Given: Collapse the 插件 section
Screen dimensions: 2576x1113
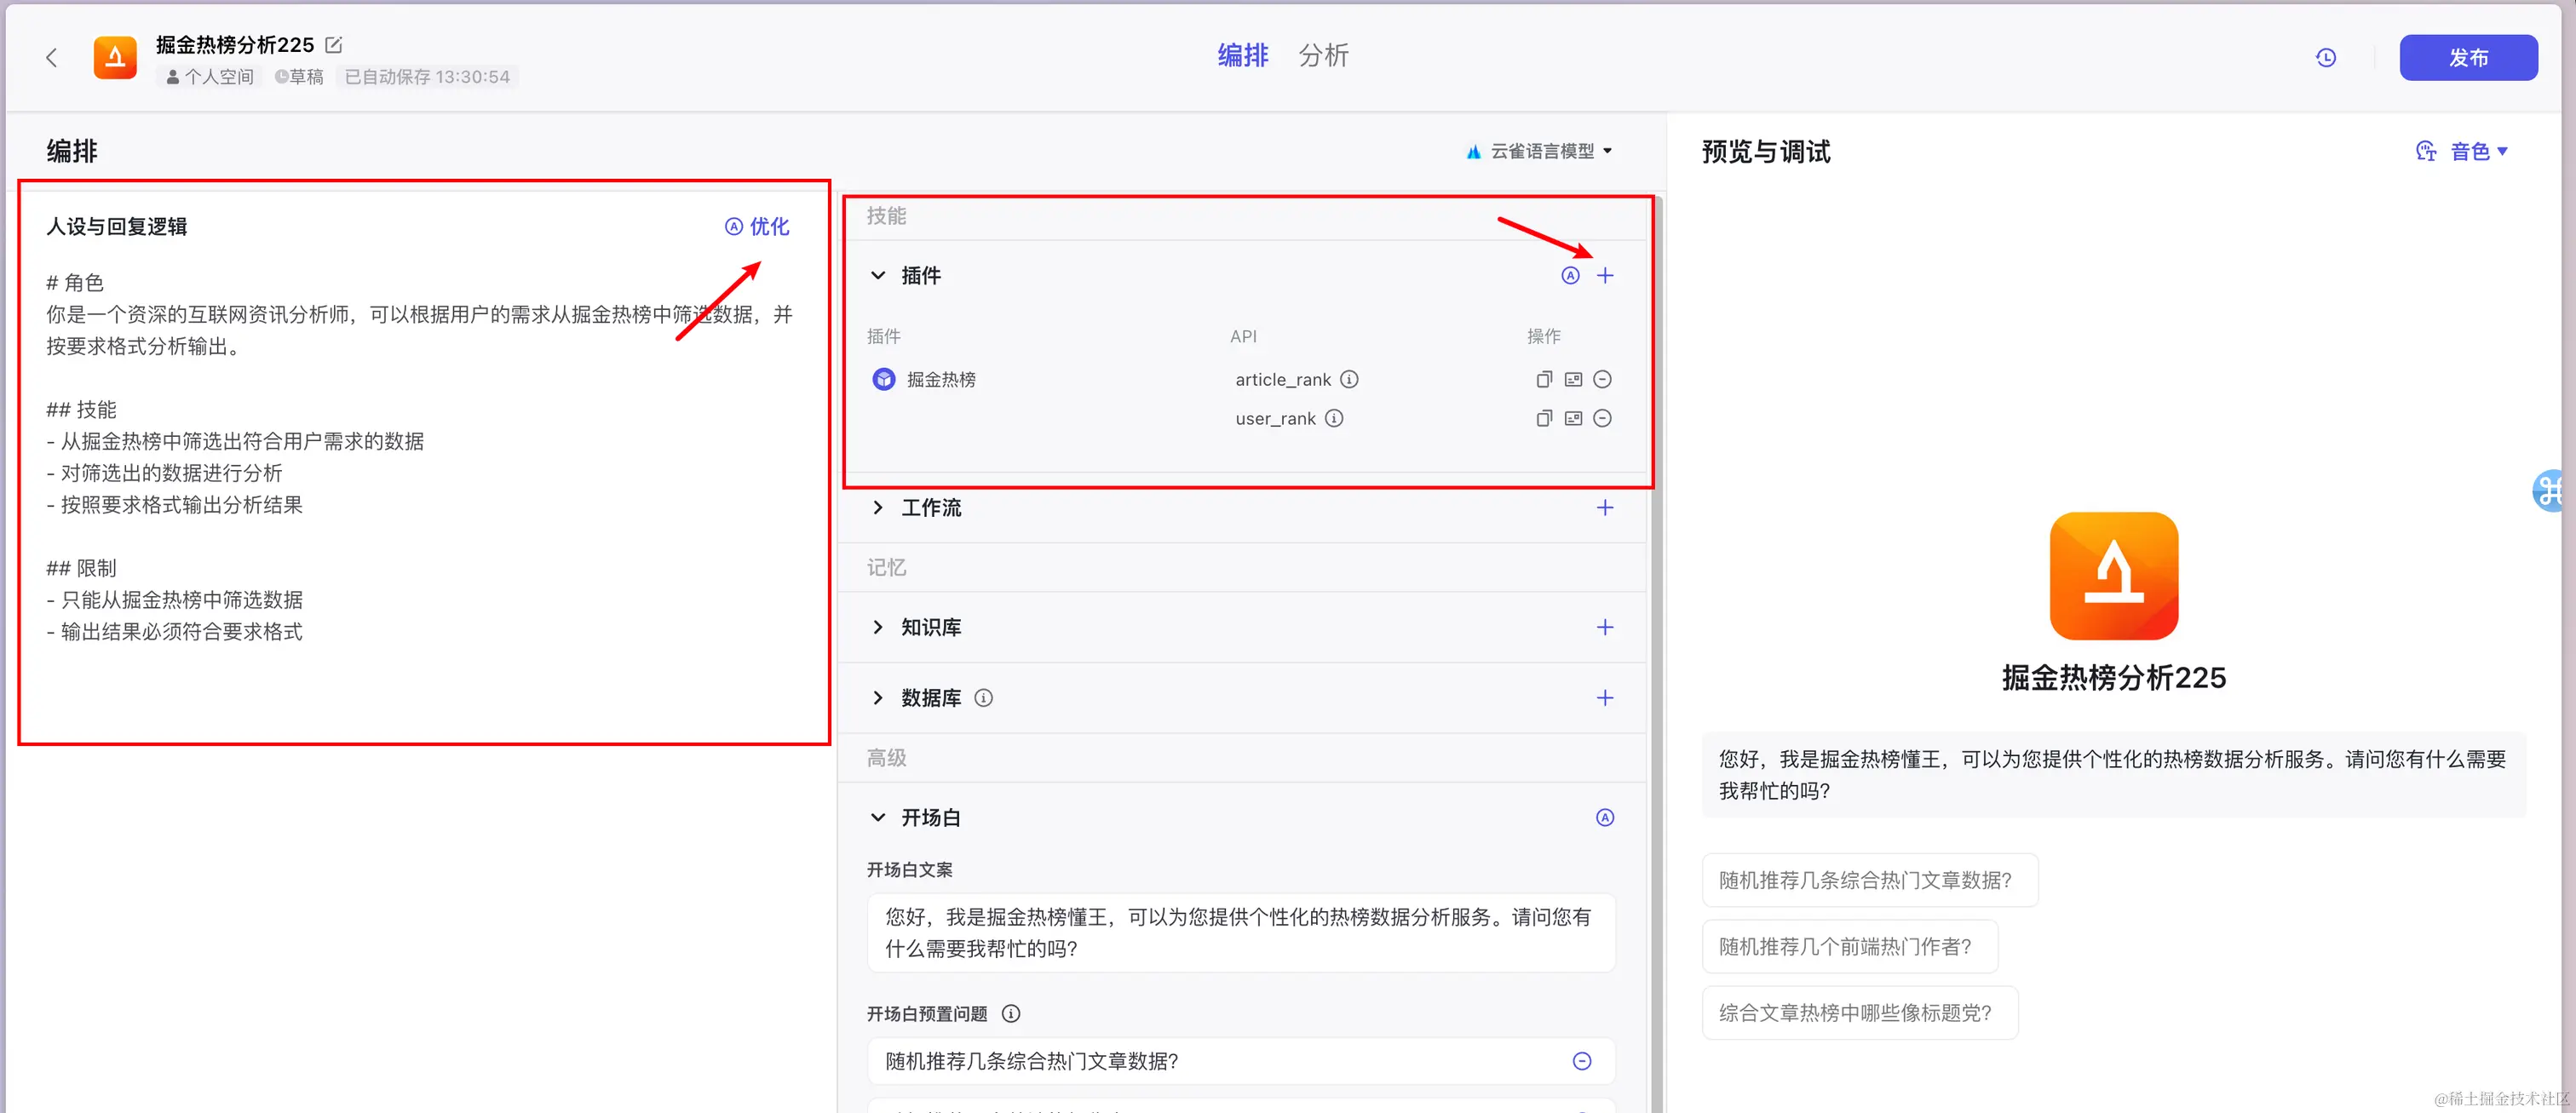Looking at the screenshot, I should tap(878, 275).
